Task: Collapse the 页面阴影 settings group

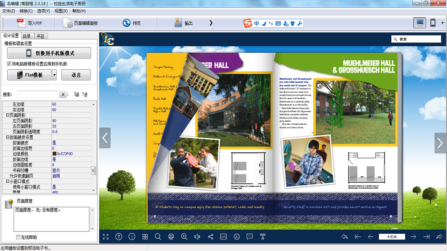Action: click(x=8, y=115)
